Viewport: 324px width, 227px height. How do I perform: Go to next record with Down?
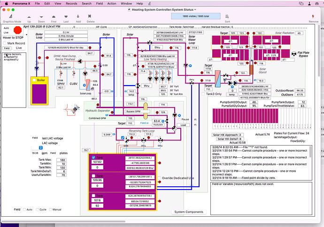pyautogui.click(x=41, y=19)
